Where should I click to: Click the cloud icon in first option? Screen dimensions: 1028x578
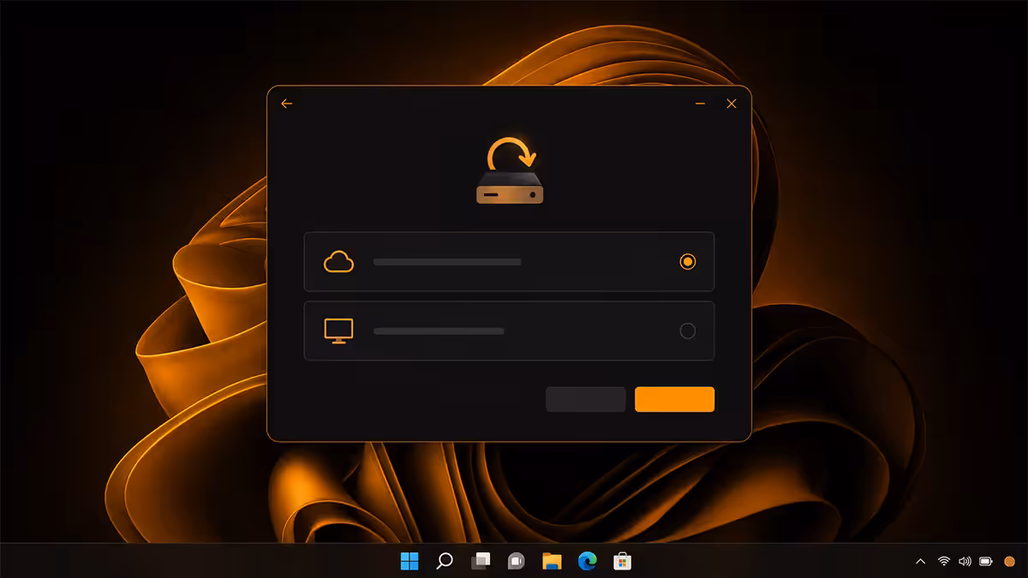click(338, 261)
